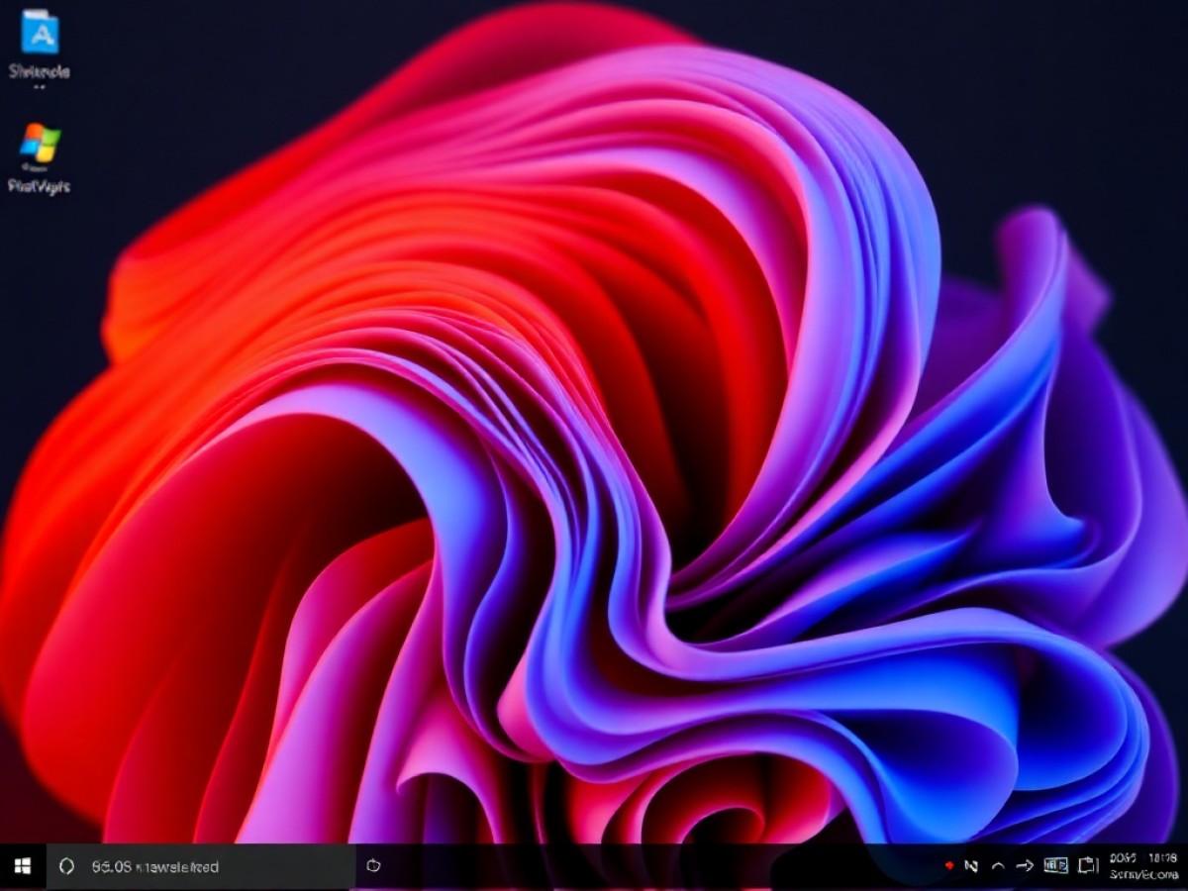Viewport: 1188px width, 891px height.
Task: Expand the hidden tray icons chevron
Action: coord(998,866)
